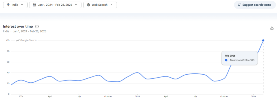Click the October axis label near 2025 spike

224,96
